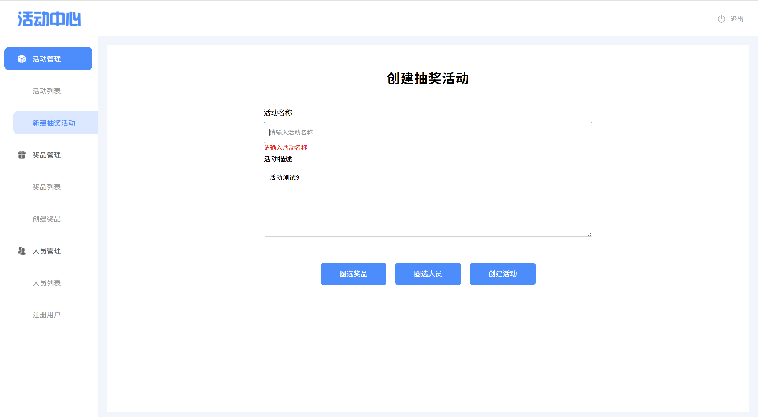Screen dimensions: 758x417
Task: Click the 活动中心 logo
Action: click(x=49, y=19)
